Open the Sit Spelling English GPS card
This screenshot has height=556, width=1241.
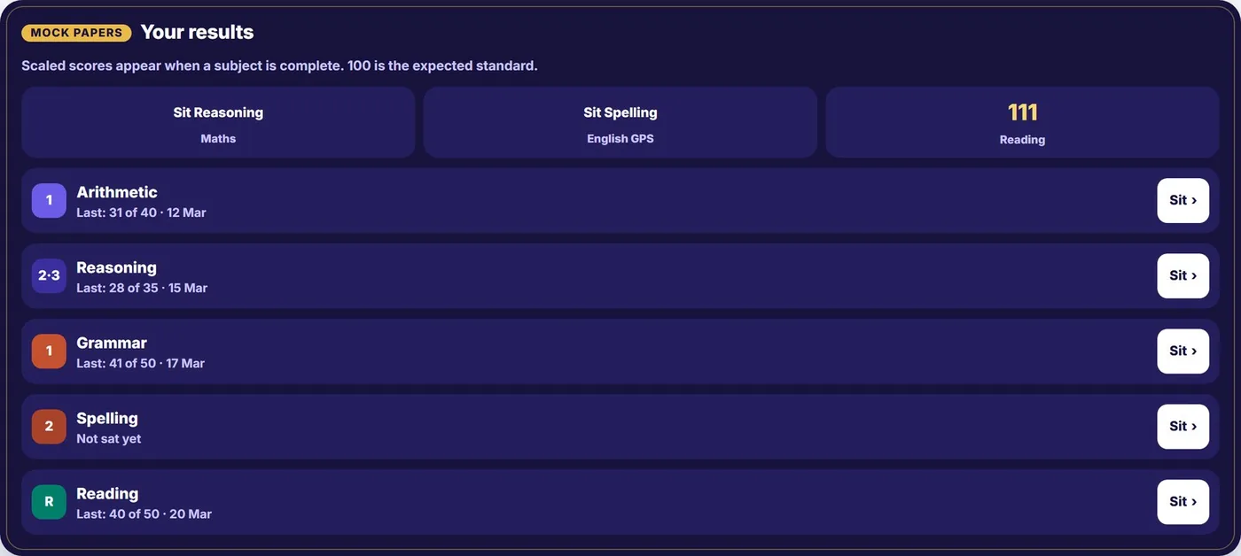(620, 122)
